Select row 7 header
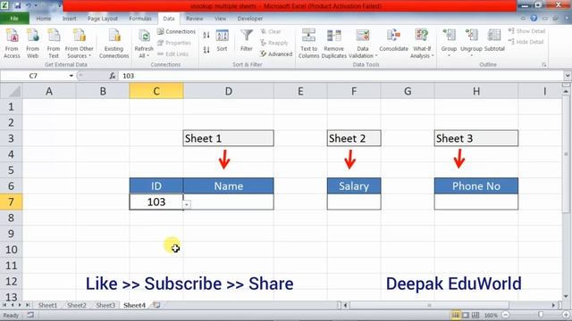572x321 pixels. (11, 202)
